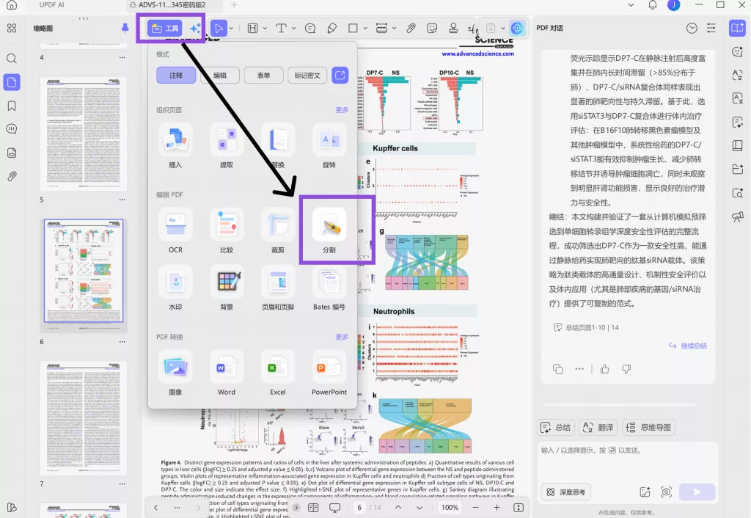
Task: Open the Bates 编号 numbering tool
Action: (329, 288)
